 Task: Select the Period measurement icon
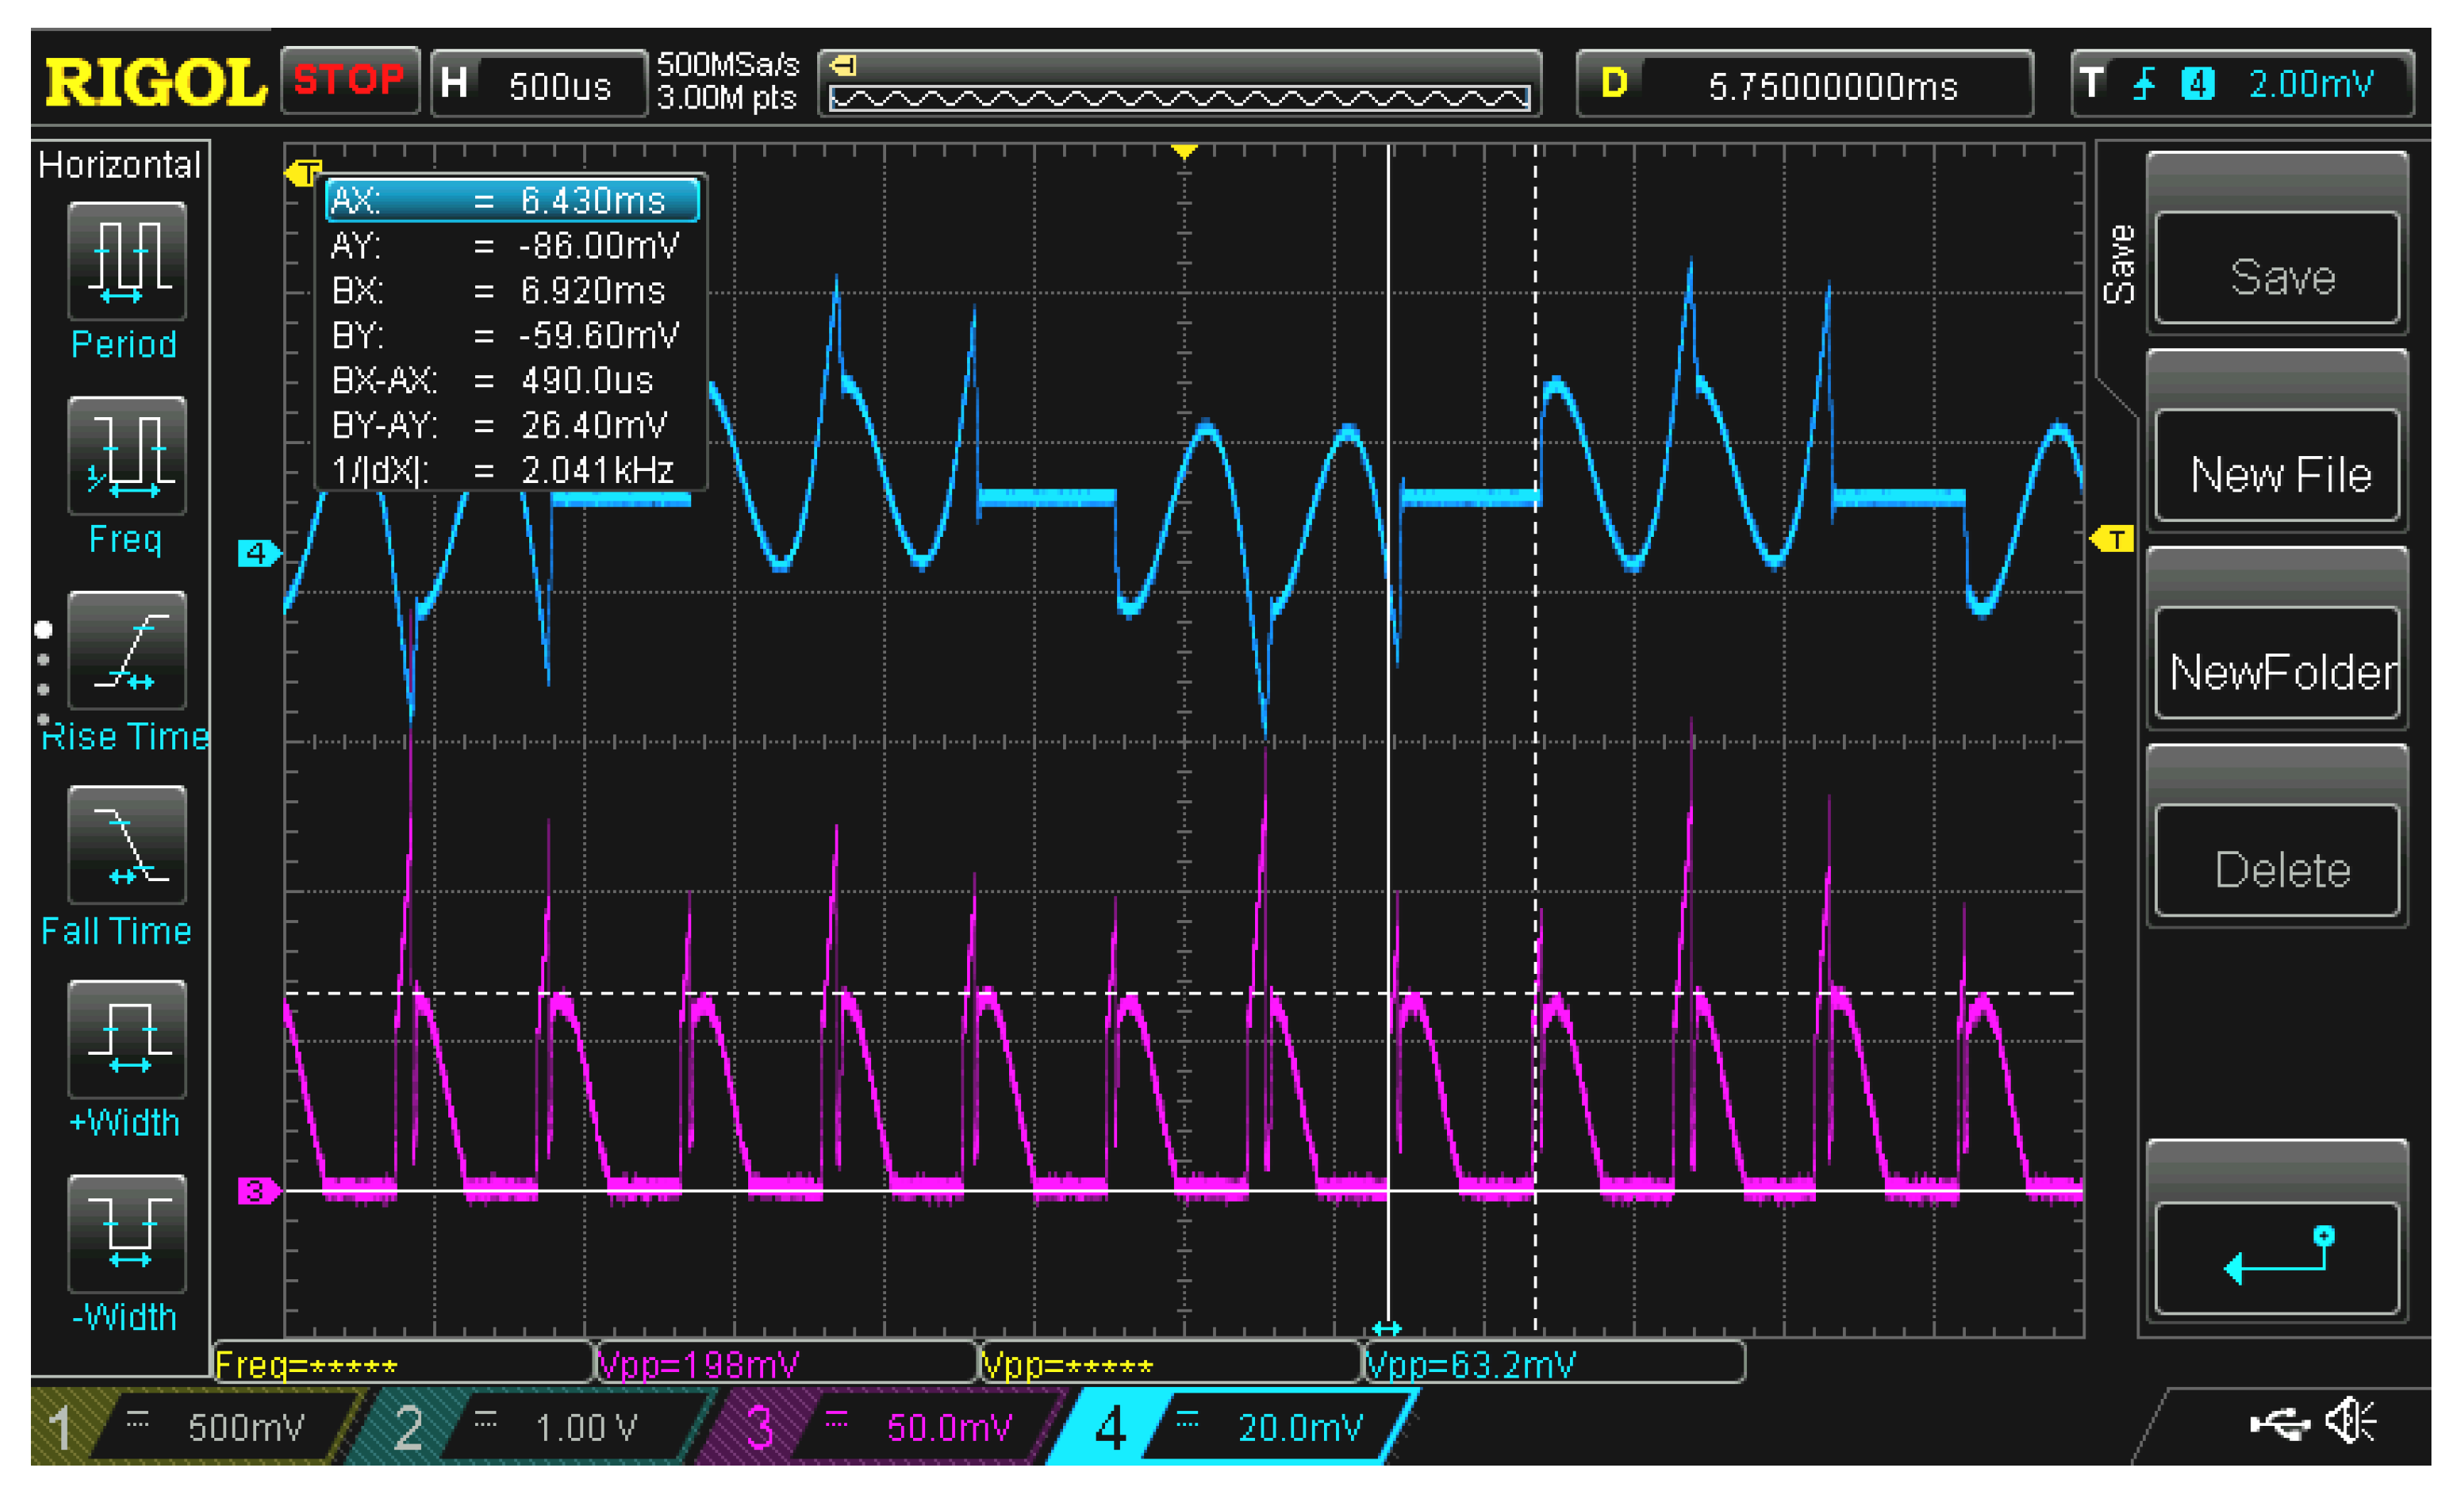(127, 261)
